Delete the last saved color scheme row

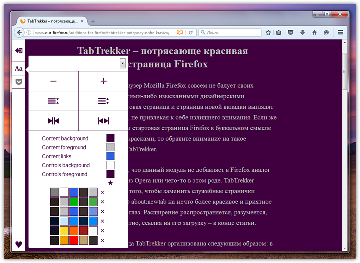[102, 240]
